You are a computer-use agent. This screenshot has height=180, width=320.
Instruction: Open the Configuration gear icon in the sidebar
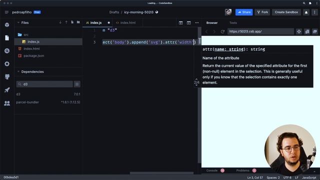click(x=7, y=64)
